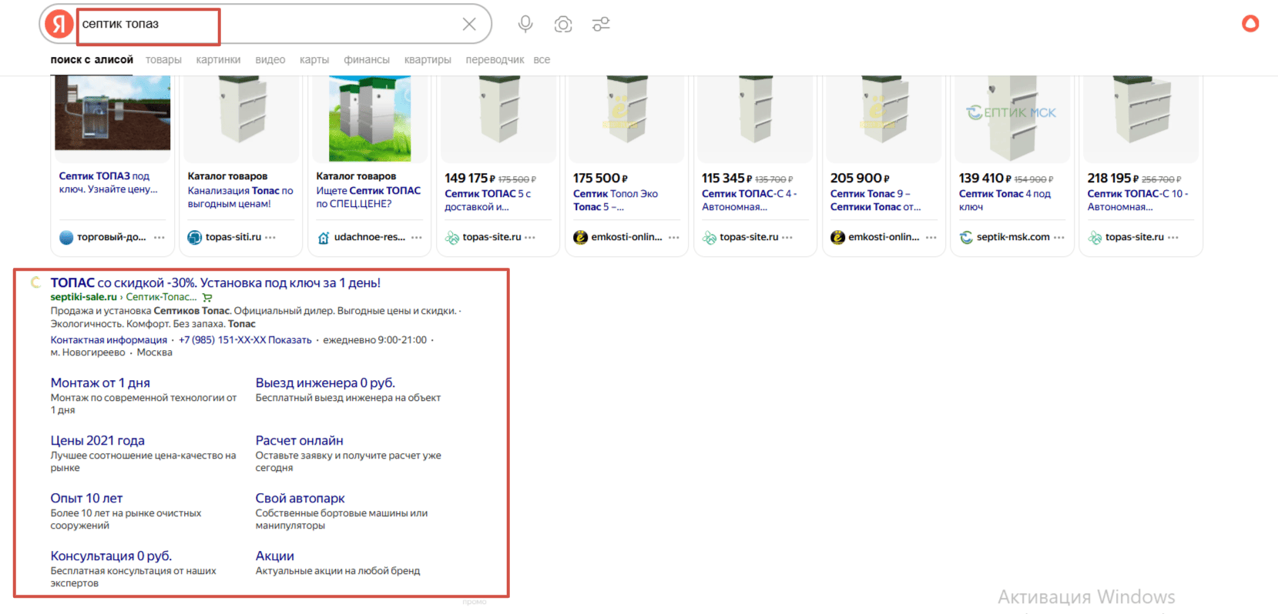This screenshot has height=614, width=1278.
Task: Open 'Септик ТОПАС-С 10 - Автономная...' listing
Action: [x=1137, y=200]
